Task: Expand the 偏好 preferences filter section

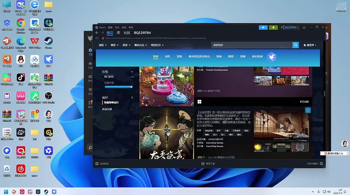Action: pos(118,97)
